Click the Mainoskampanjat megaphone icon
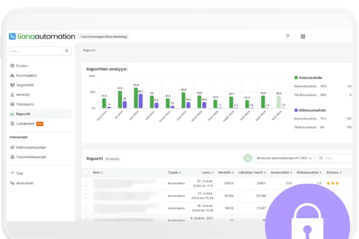Screen dimensions: 359x239 [x=12, y=147]
